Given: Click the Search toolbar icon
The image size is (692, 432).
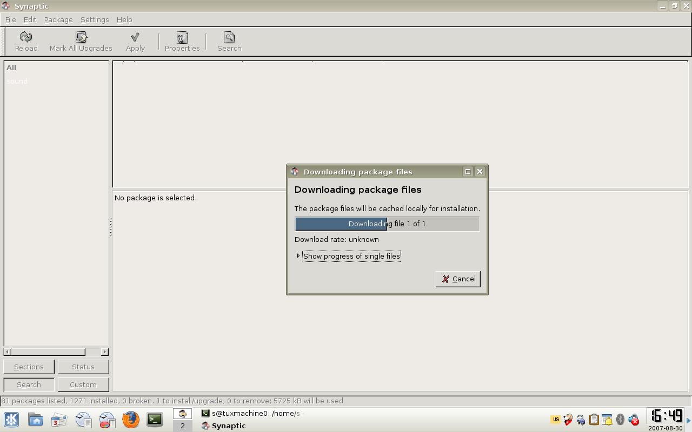Looking at the screenshot, I should pos(229,37).
